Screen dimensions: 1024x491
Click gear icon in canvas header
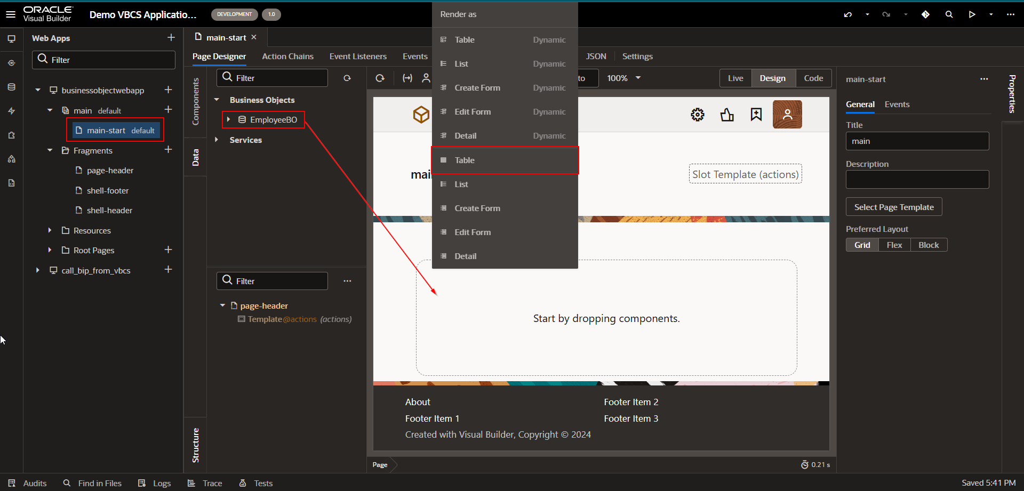tap(698, 115)
